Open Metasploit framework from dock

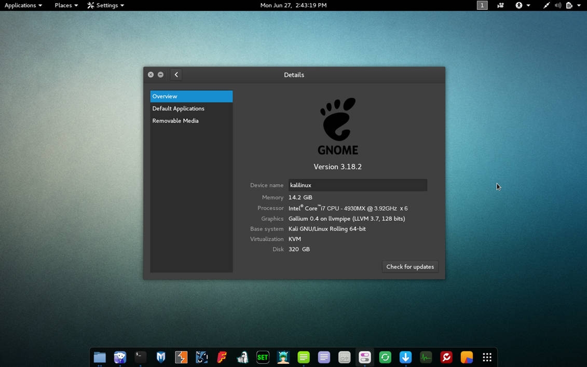pyautogui.click(x=161, y=357)
